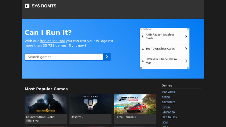Click the Forza Horizon 5 title text
Image resolution: width=226 pixels, height=127 pixels.
pyautogui.click(x=126, y=117)
